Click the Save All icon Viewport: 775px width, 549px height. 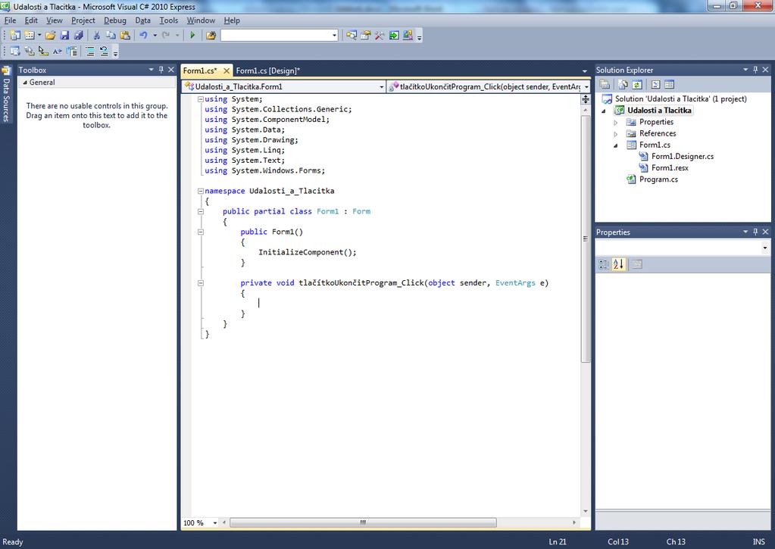[x=79, y=35]
